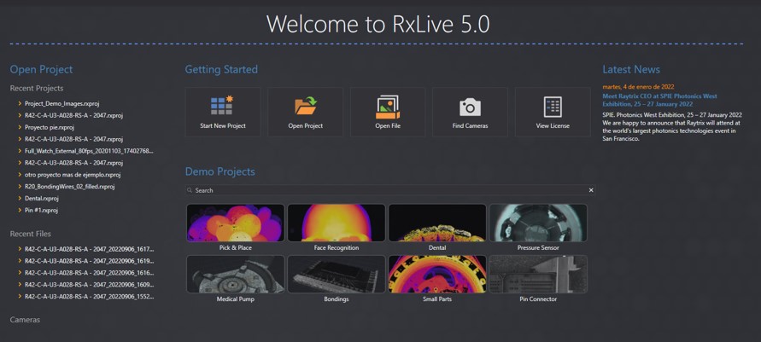Screen dimensions: 761x342
Task: Expand the Pin #1.rxproj entry arrow
Action: pyautogui.click(x=20, y=210)
